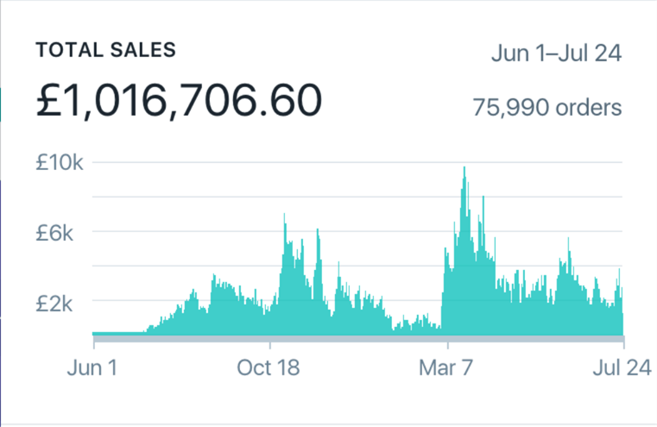Select the Oct 18 x-axis label
657x427 pixels.
(x=268, y=367)
